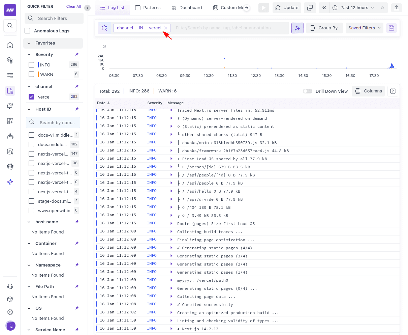Click the support headset icon near the bottom
This screenshot has height=335, width=408.
[x=10, y=286]
